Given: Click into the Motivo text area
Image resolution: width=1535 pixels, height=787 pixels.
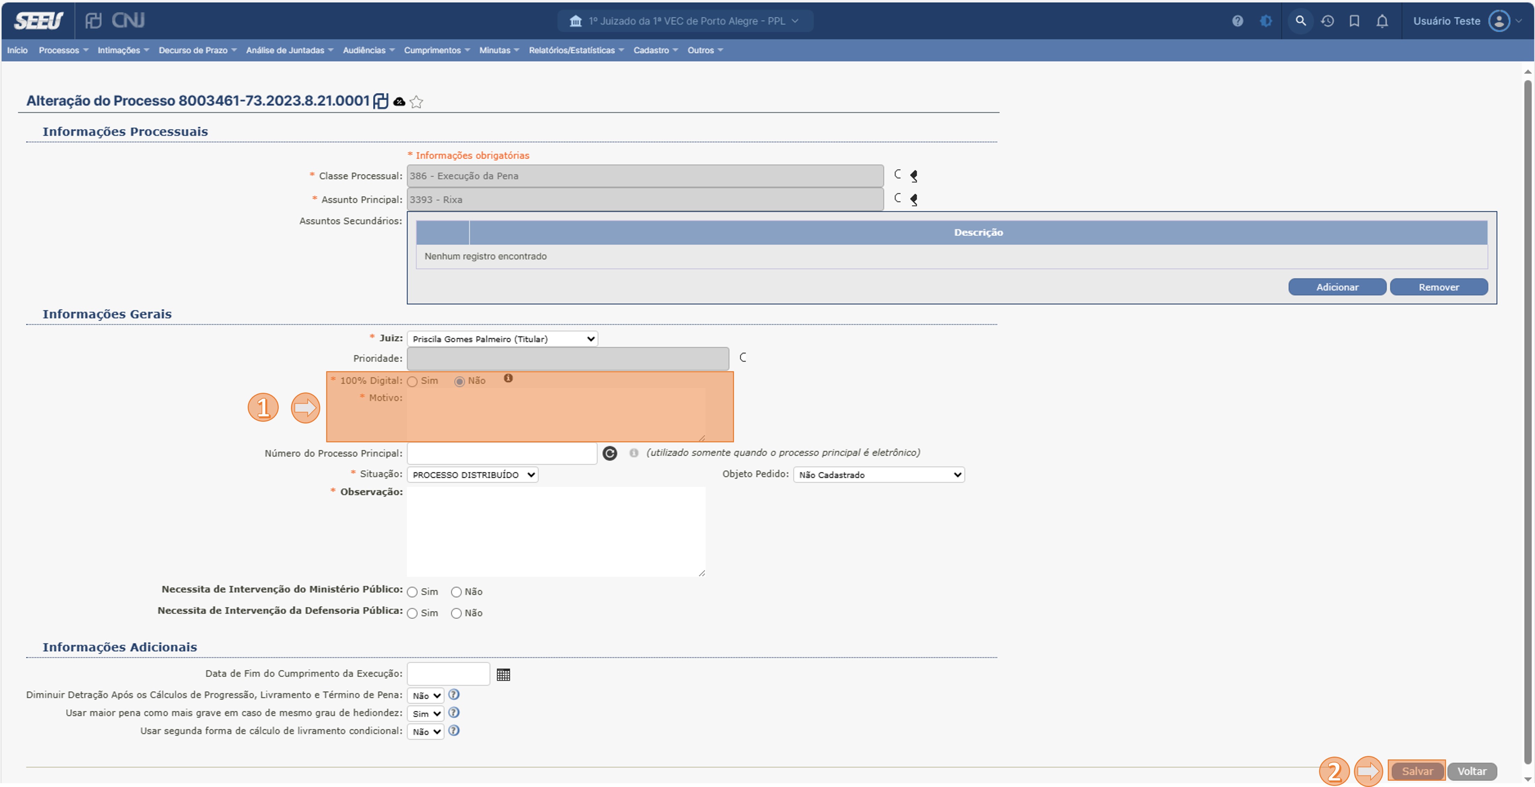Looking at the screenshot, I should click(x=556, y=415).
